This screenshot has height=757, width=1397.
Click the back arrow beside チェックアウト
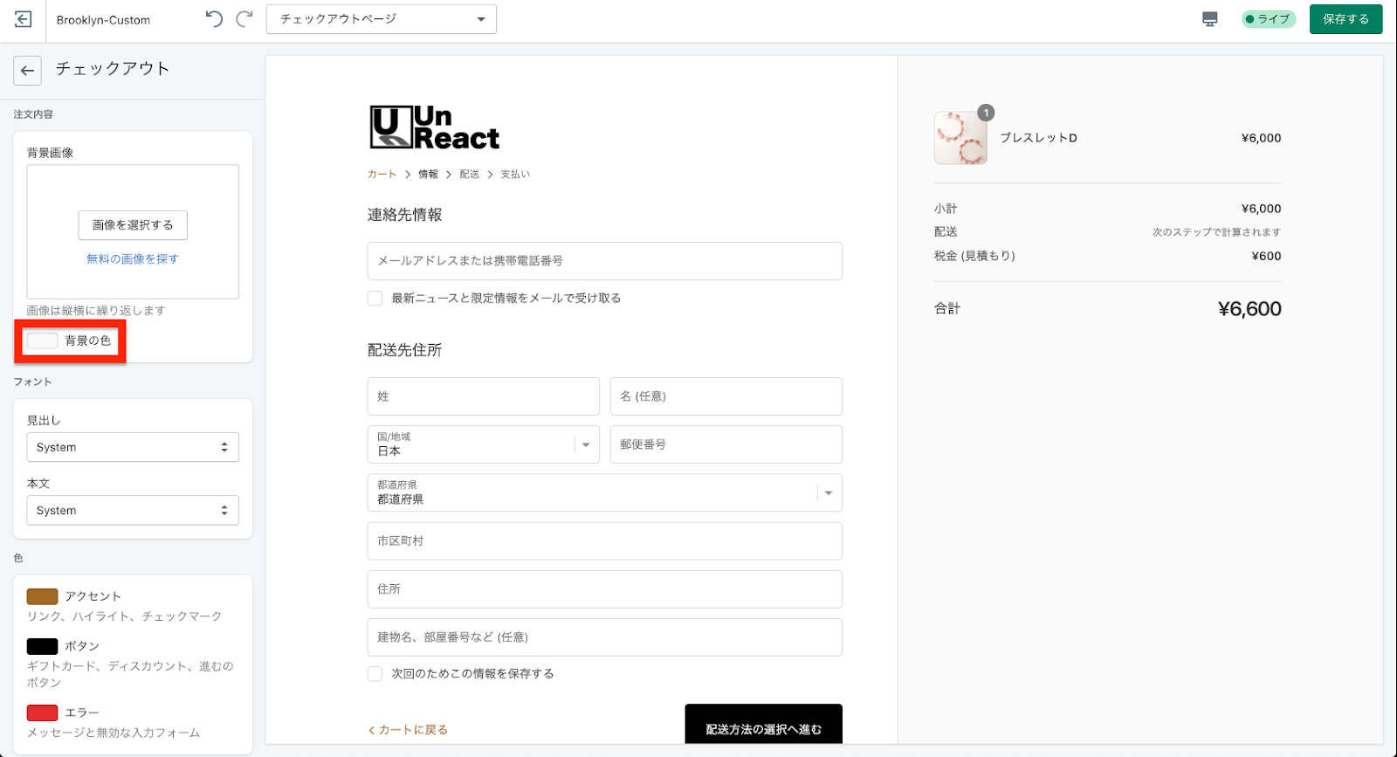pos(27,71)
